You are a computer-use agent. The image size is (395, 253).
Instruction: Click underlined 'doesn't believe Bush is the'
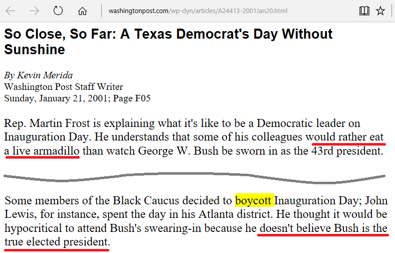coord(323,229)
